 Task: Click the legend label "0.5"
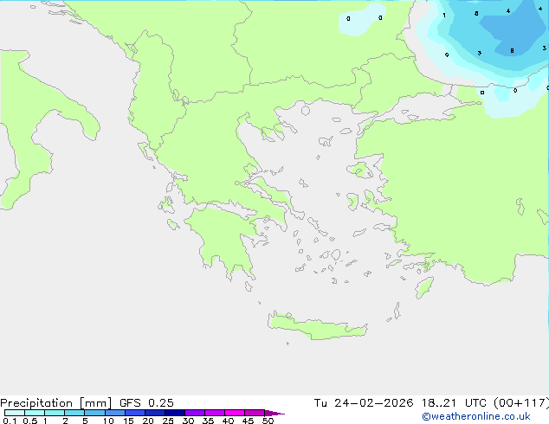click(x=29, y=421)
